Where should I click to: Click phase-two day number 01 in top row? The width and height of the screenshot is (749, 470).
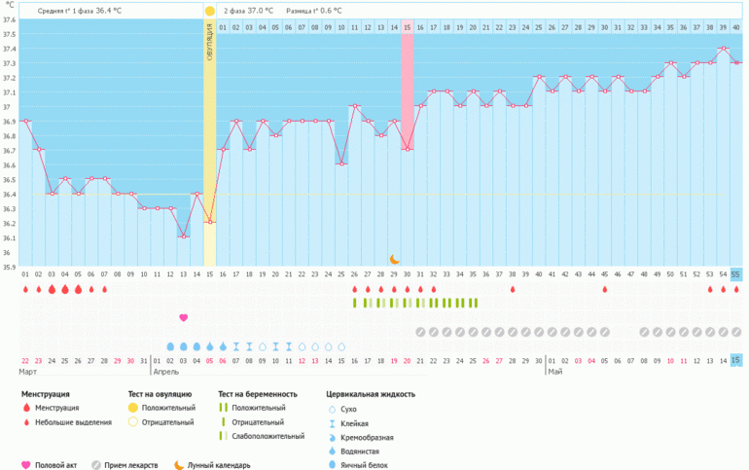(x=223, y=27)
